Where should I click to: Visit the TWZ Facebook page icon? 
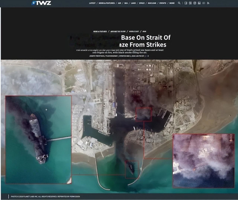186,3
